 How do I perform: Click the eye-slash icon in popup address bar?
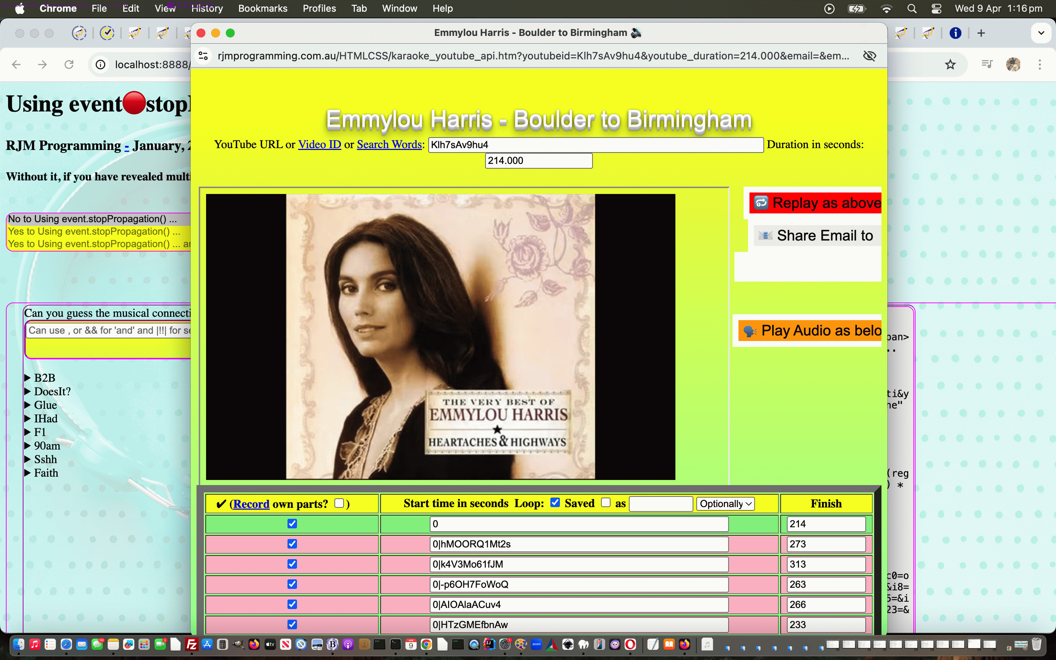[x=869, y=56]
